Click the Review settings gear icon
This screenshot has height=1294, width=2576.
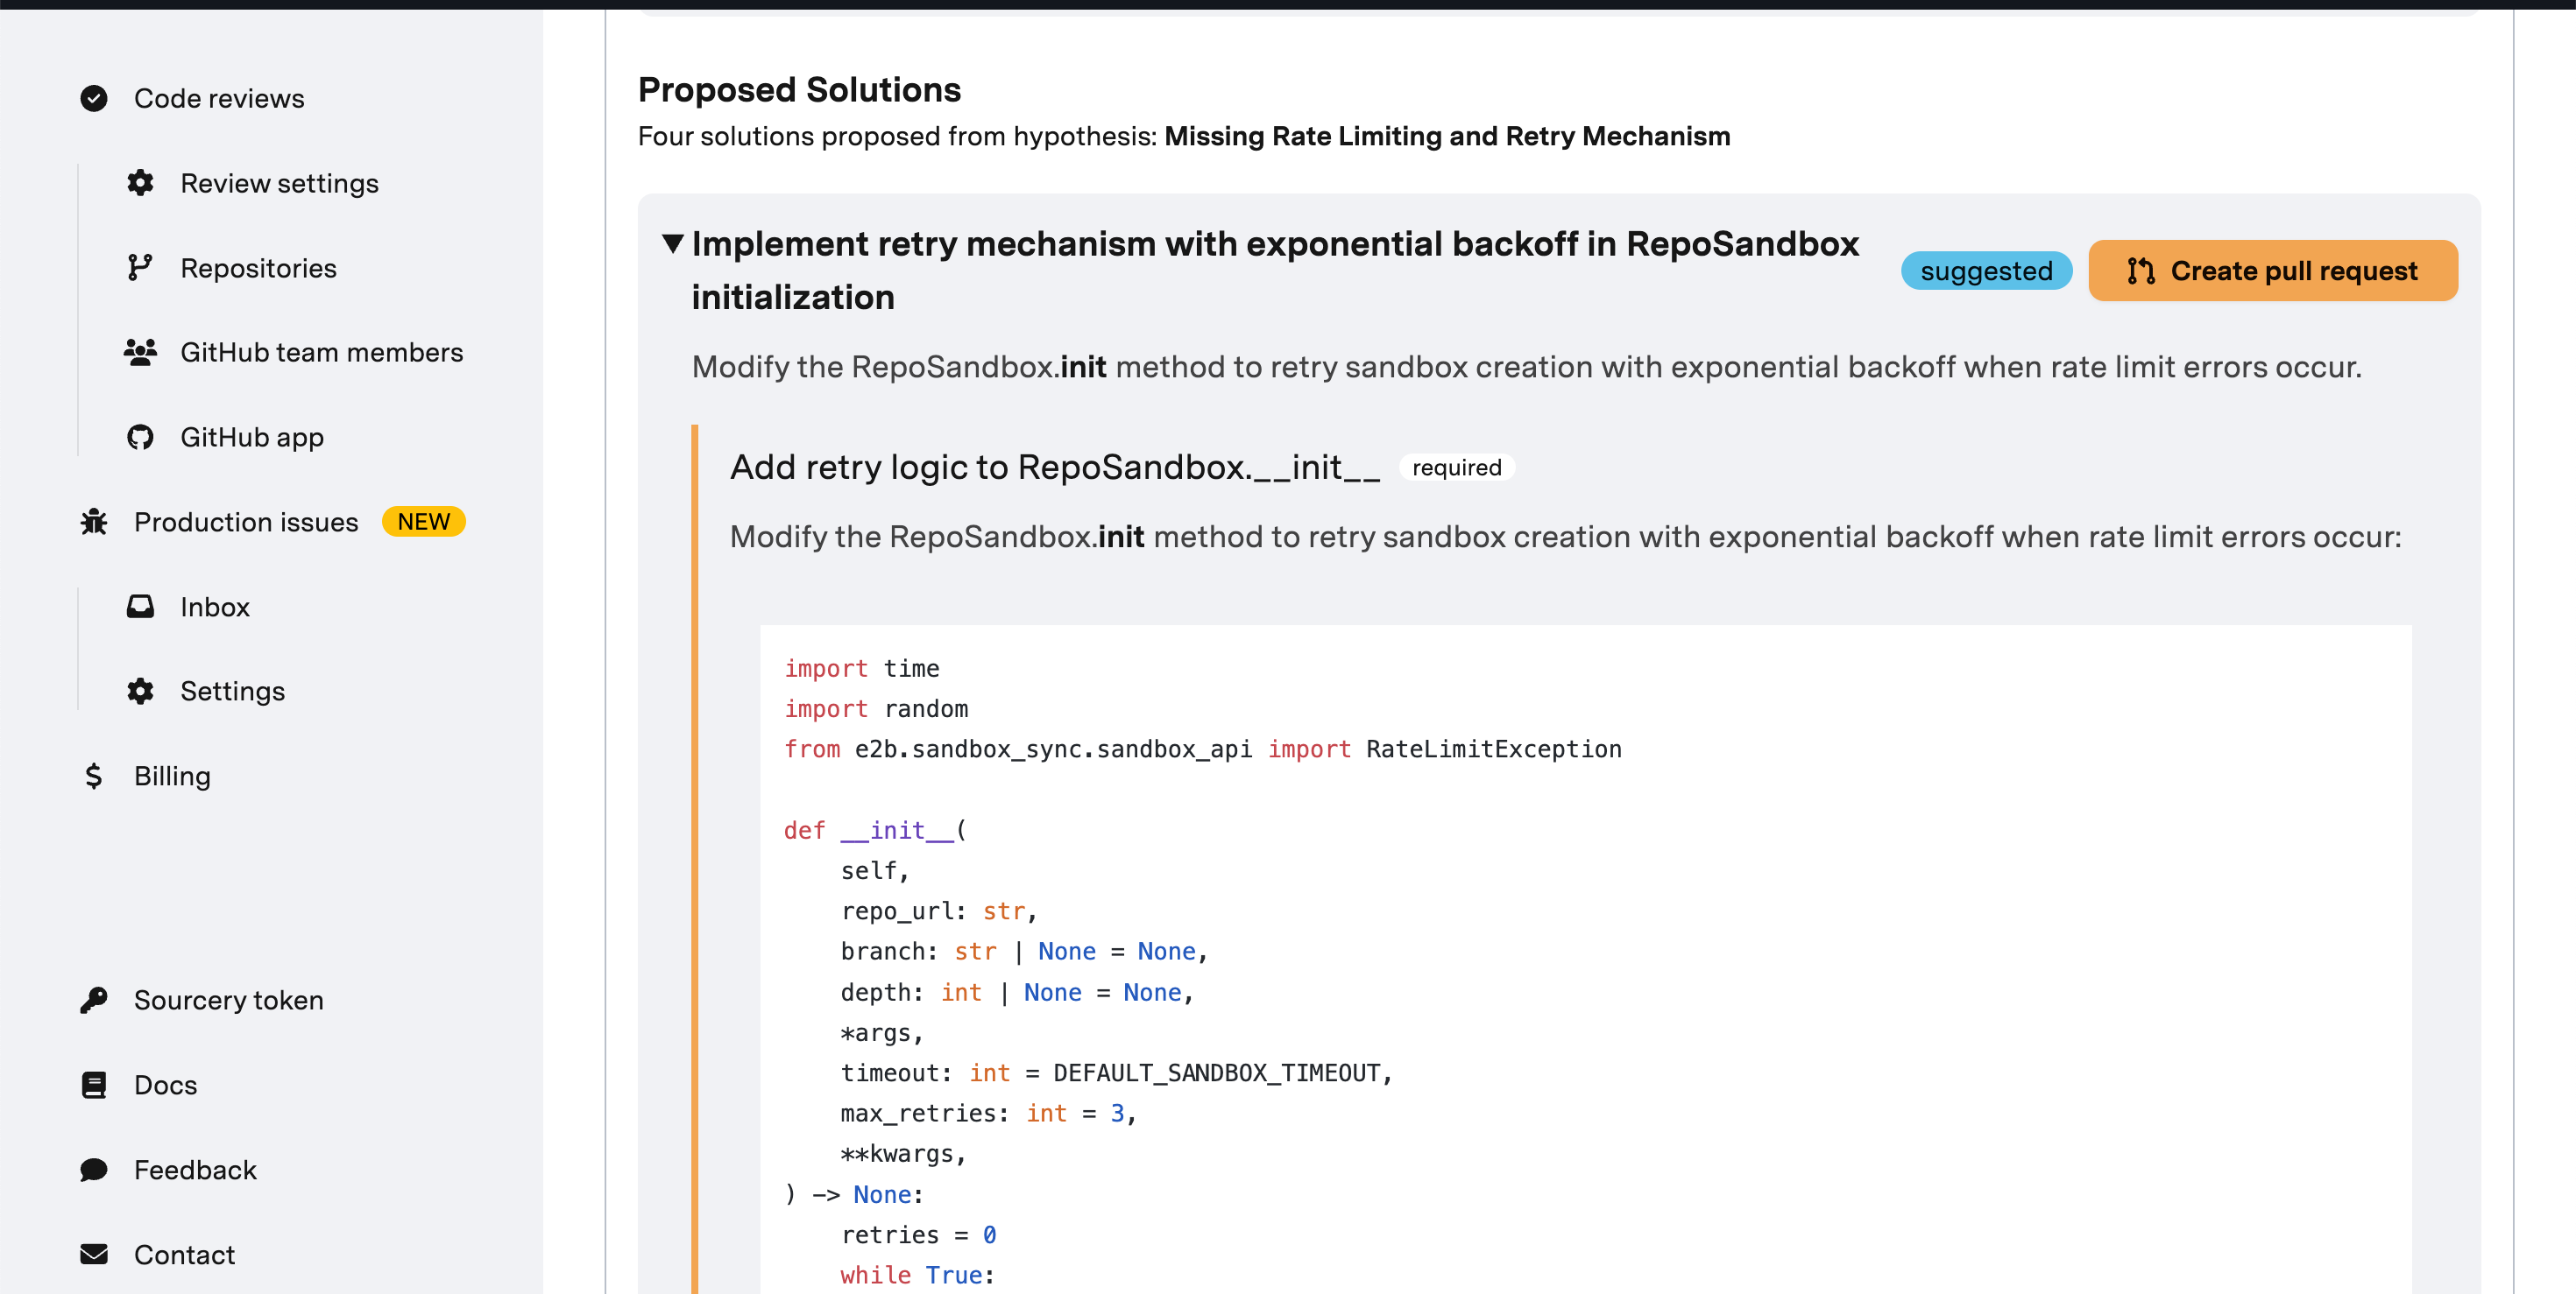[140, 183]
